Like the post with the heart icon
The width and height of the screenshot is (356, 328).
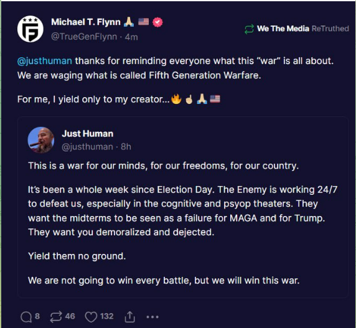(x=91, y=317)
